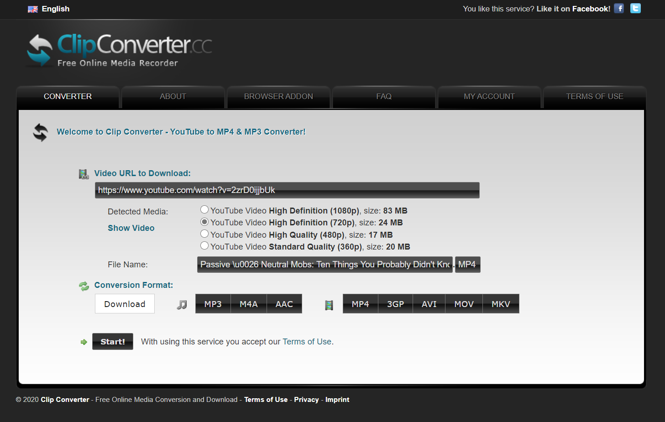Click the 'Conversion Format:' label

tap(134, 285)
